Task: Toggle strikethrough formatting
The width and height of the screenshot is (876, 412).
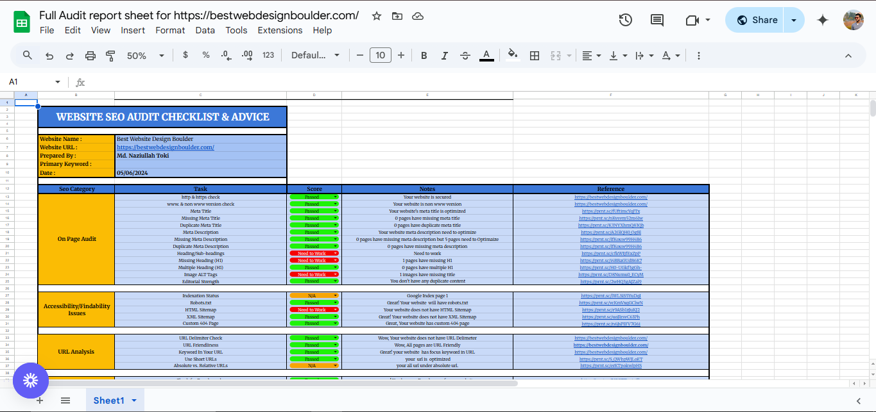Action: tap(465, 56)
